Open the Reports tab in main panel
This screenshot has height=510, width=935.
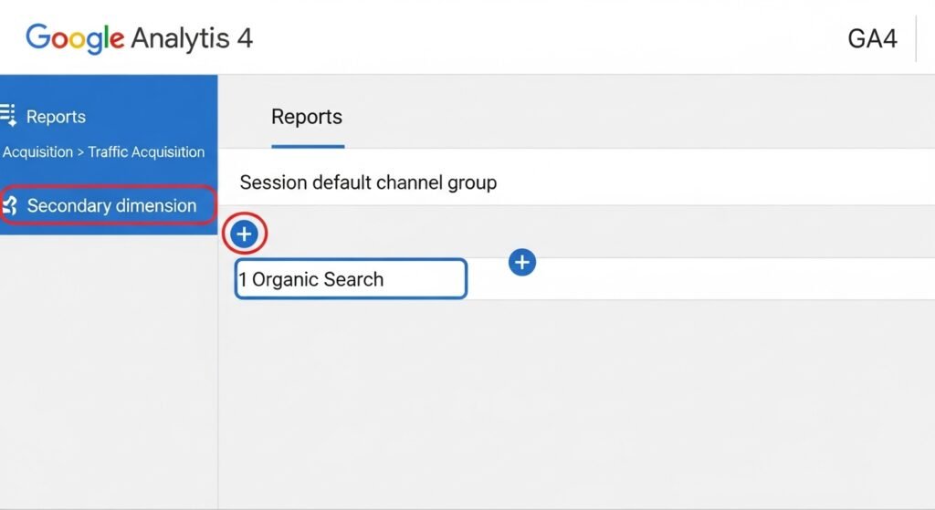coord(307,117)
